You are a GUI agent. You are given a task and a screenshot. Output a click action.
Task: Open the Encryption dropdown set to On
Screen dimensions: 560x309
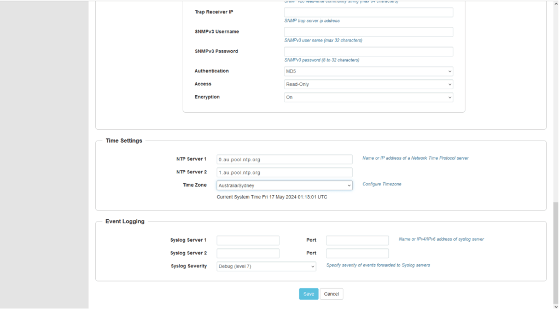368,97
